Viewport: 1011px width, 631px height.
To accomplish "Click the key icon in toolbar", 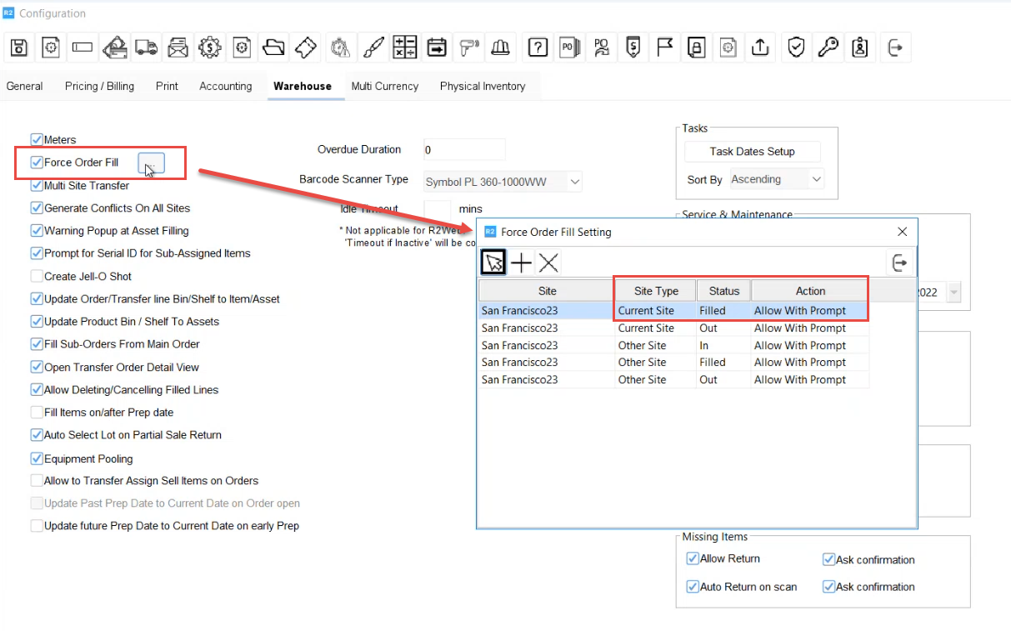I will pos(828,48).
